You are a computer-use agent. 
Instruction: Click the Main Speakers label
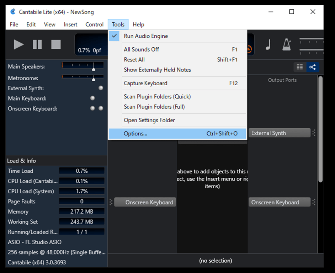[x=26, y=66]
